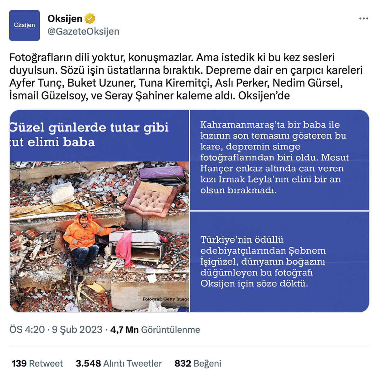377x371 pixels.
Task: Open the Oksijen display name link
Action: pos(65,19)
